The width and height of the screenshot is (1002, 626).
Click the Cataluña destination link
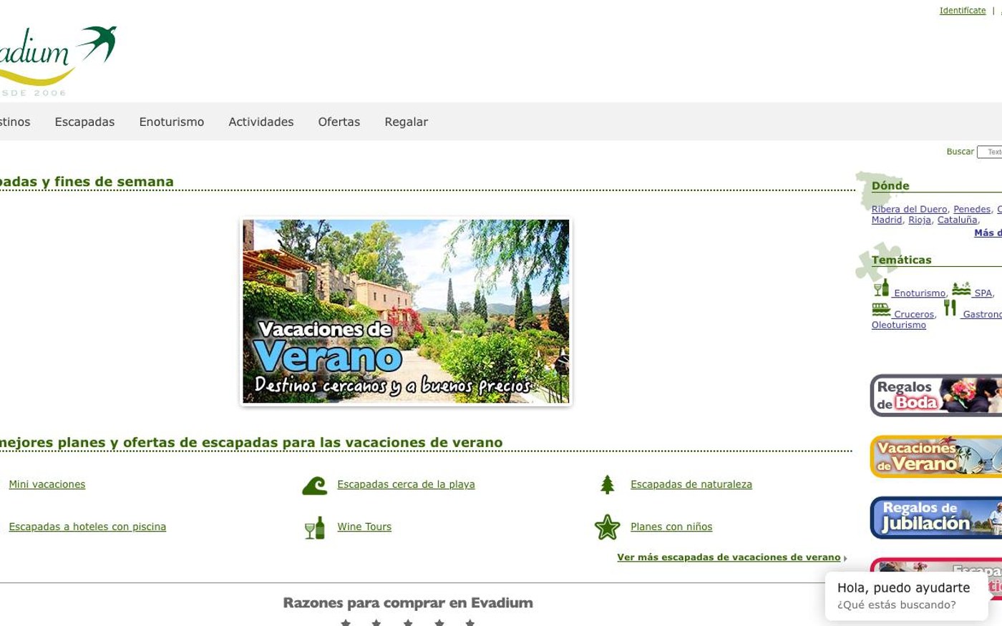point(957,220)
